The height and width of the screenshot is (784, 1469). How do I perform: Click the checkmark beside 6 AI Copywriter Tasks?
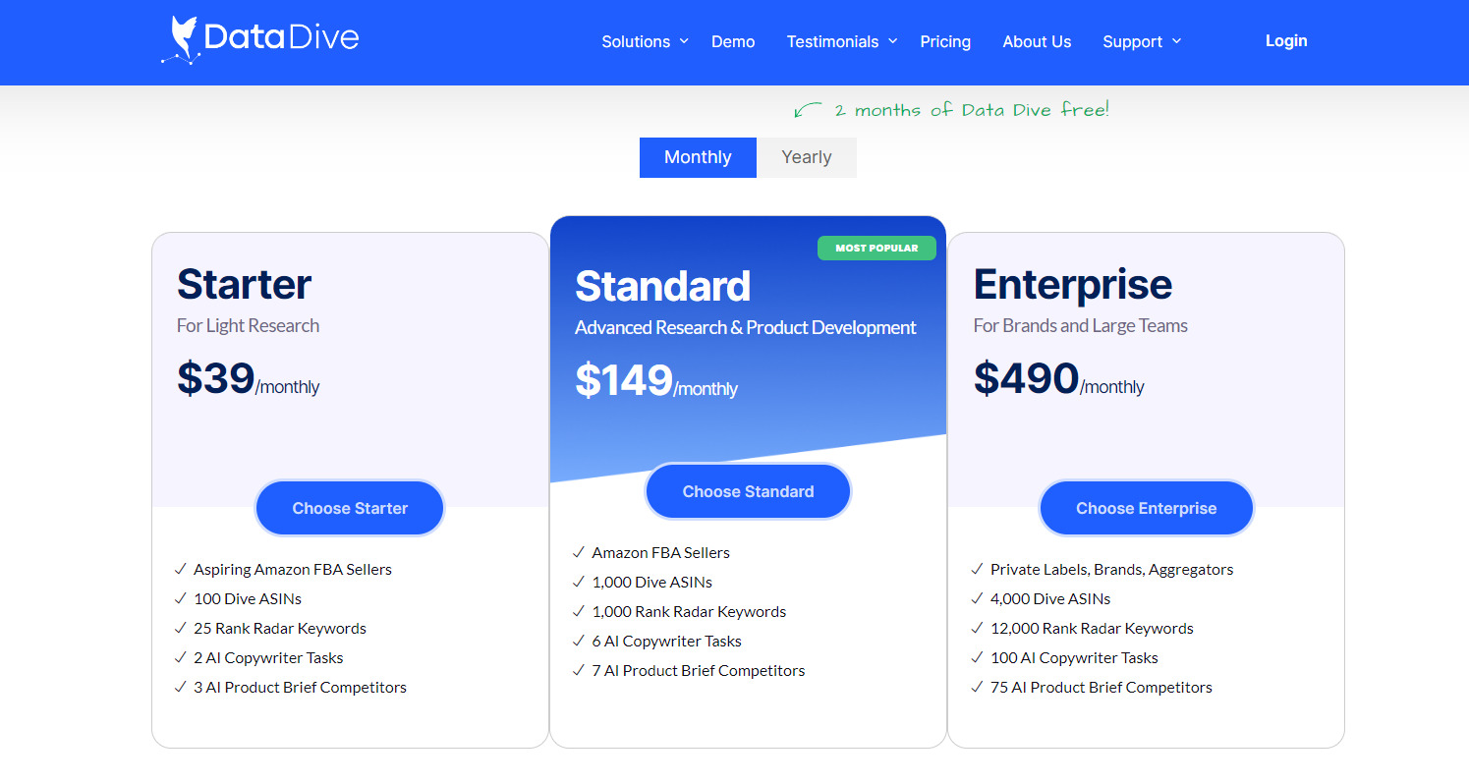coord(579,641)
